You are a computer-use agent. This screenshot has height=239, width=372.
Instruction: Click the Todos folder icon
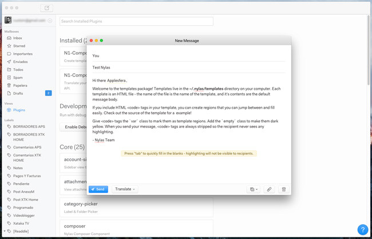point(9,70)
